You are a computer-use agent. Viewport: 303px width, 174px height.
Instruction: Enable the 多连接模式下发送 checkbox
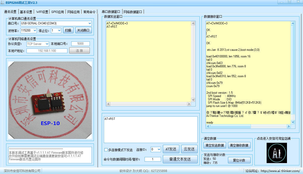coord(106,150)
